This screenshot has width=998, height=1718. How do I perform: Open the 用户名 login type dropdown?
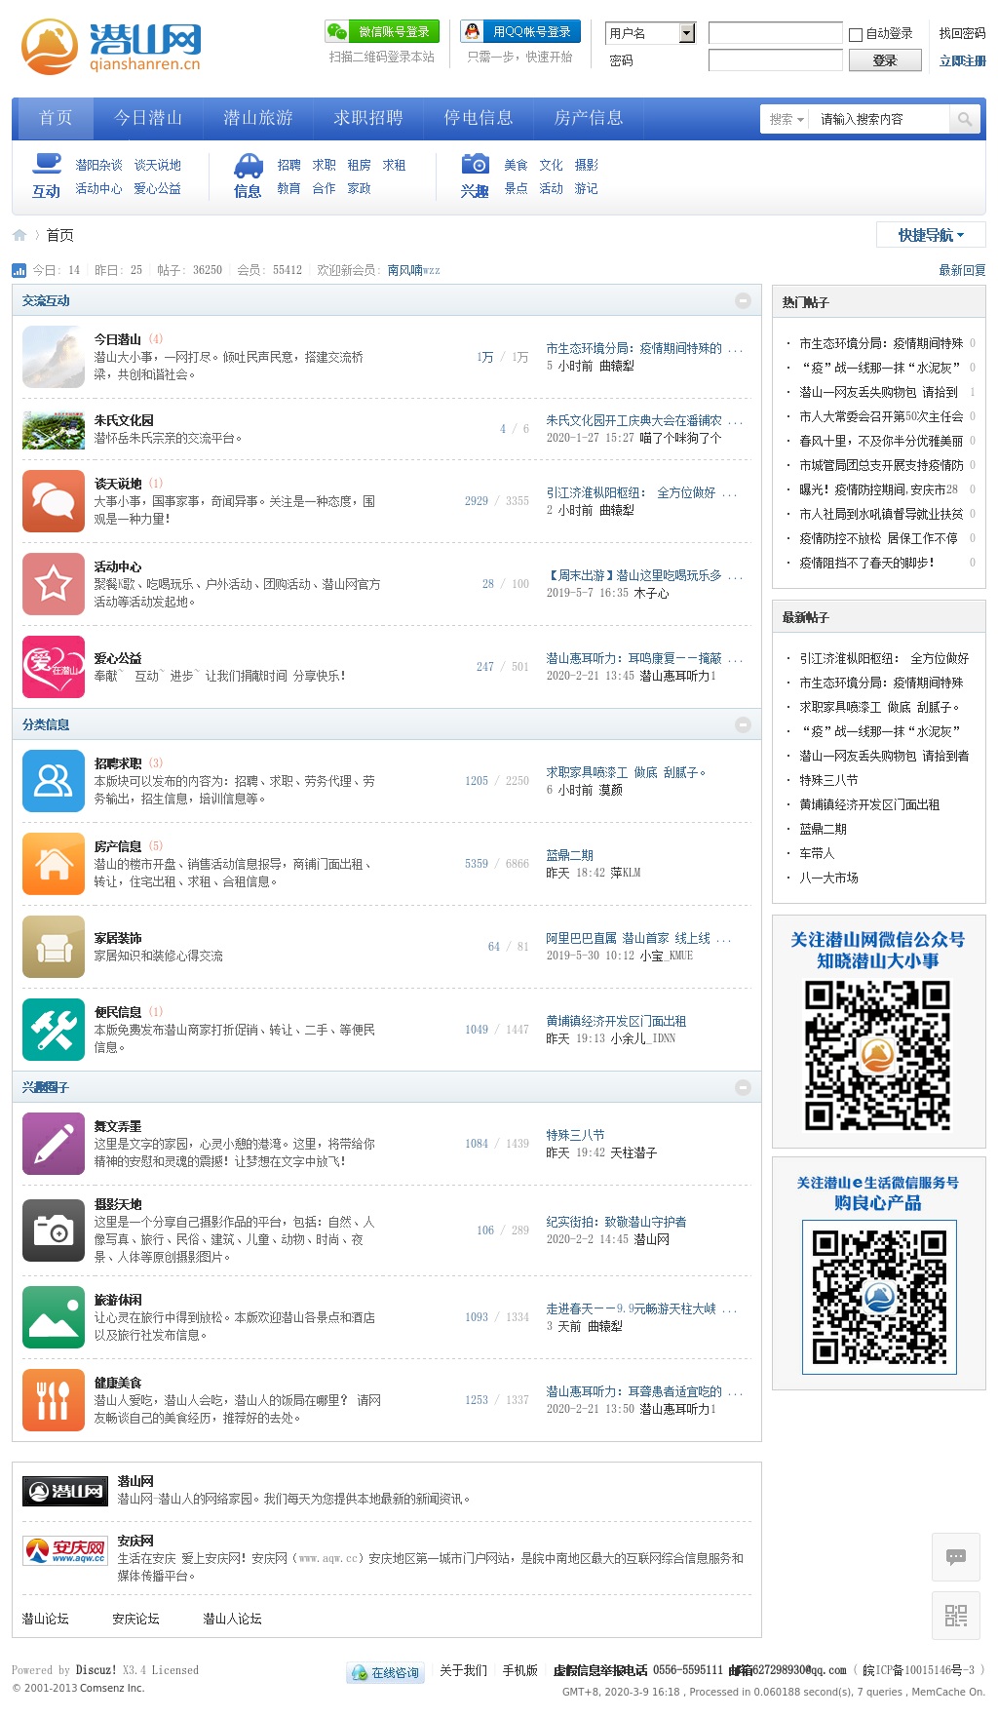click(686, 33)
